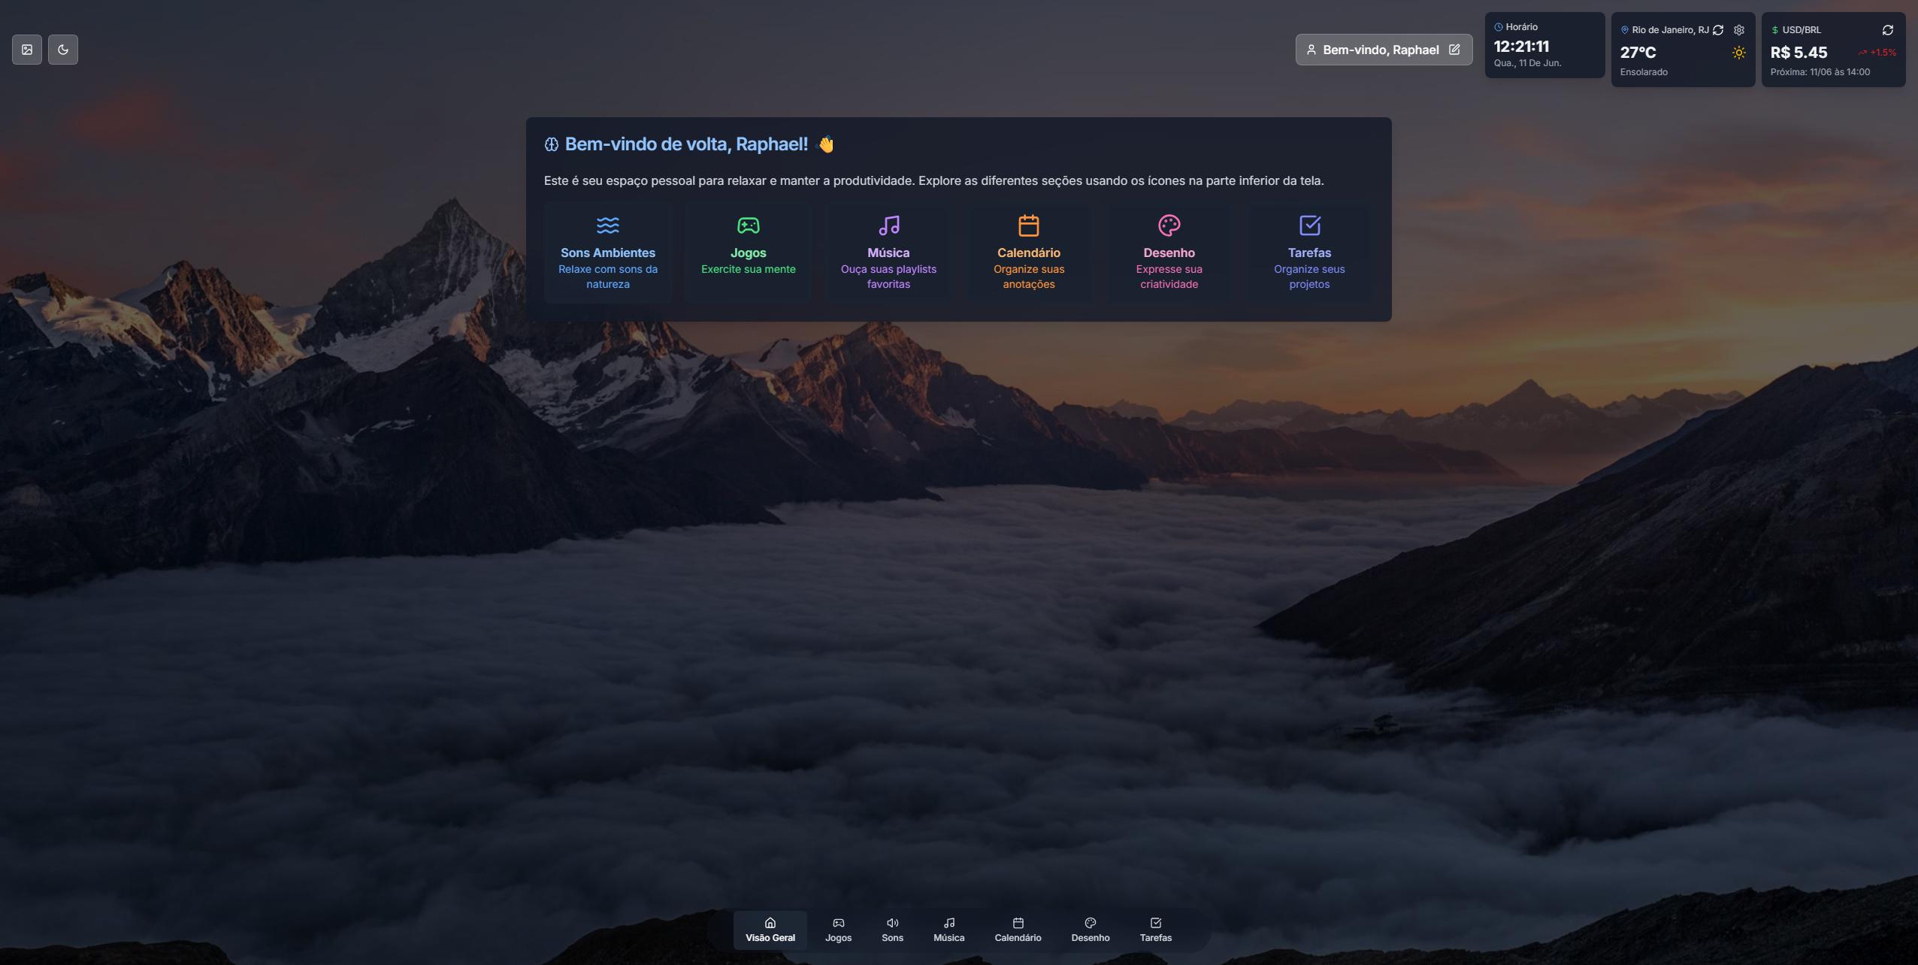
Task: Refresh the USD/BRL exchange rate
Action: pyautogui.click(x=1888, y=29)
